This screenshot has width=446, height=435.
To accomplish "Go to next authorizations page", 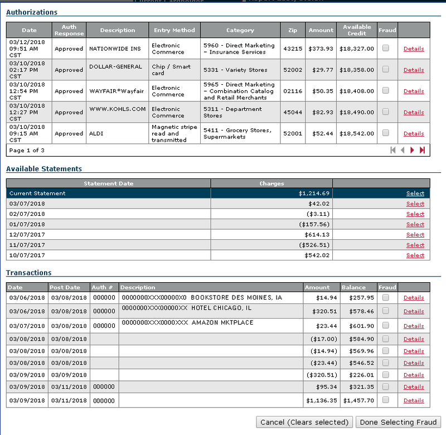I will coord(413,150).
